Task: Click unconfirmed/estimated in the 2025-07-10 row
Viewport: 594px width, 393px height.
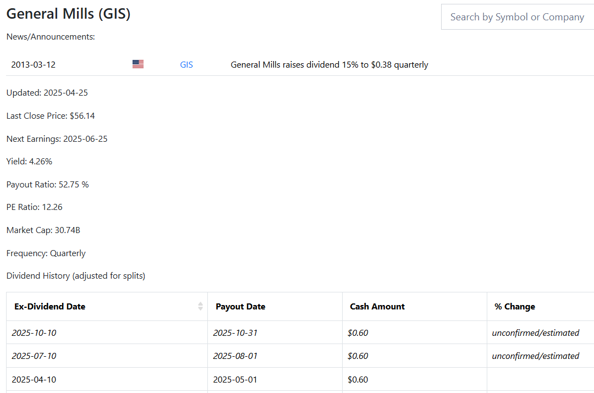Action: point(535,356)
